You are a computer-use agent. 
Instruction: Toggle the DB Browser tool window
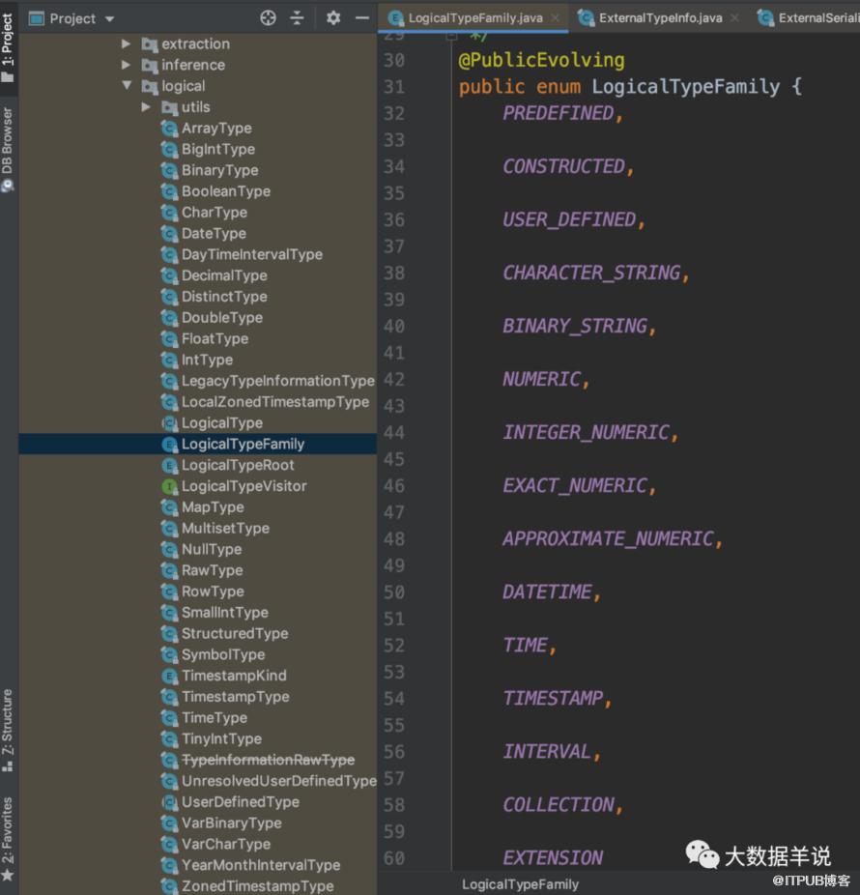coord(8,150)
